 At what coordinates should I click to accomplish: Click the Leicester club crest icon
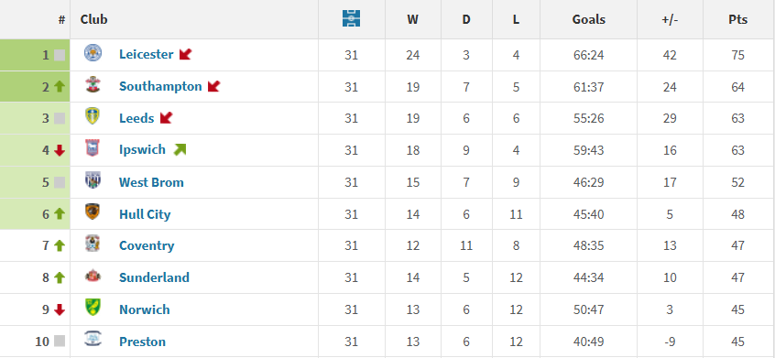tap(93, 52)
